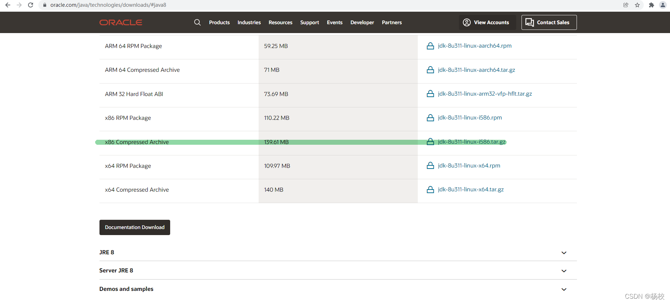
Task: Select the 'ARM 64 Compressed Archive' text
Action: click(142, 70)
